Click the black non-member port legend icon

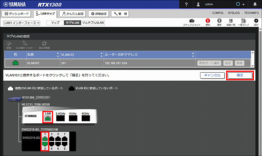pyautogui.click(x=72, y=88)
